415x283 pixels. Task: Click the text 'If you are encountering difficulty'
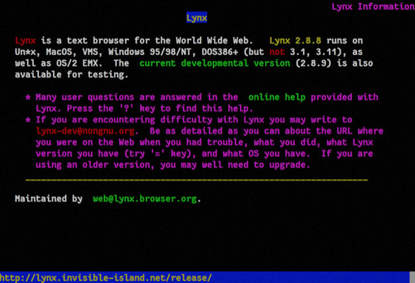[x=124, y=120]
